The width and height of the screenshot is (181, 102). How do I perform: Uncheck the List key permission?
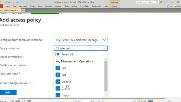pyautogui.click(x=58, y=75)
